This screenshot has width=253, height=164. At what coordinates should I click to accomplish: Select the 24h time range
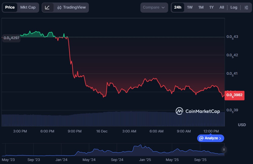point(178,7)
